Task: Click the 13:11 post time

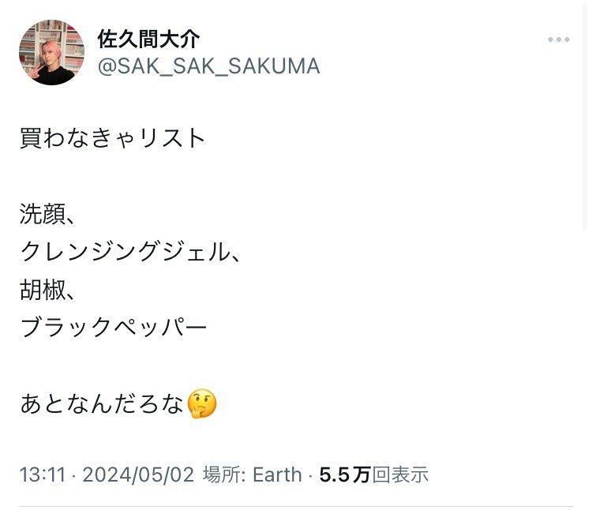Action: pyautogui.click(x=42, y=474)
